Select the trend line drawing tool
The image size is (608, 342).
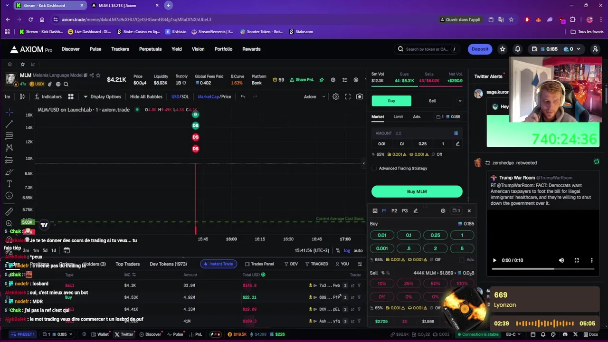point(9,124)
